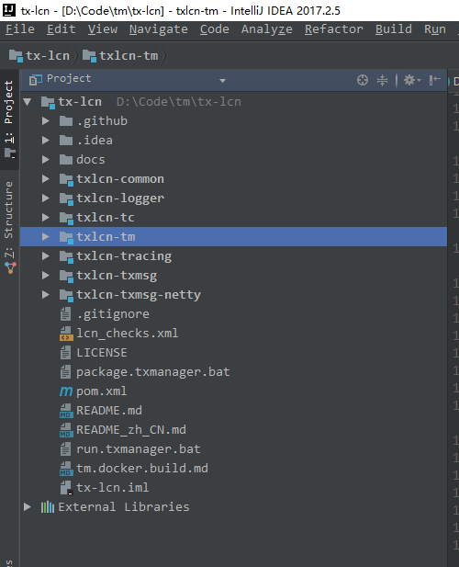This screenshot has height=567, width=459.
Task: Open the Project panel settings gear
Action: pyautogui.click(x=411, y=80)
